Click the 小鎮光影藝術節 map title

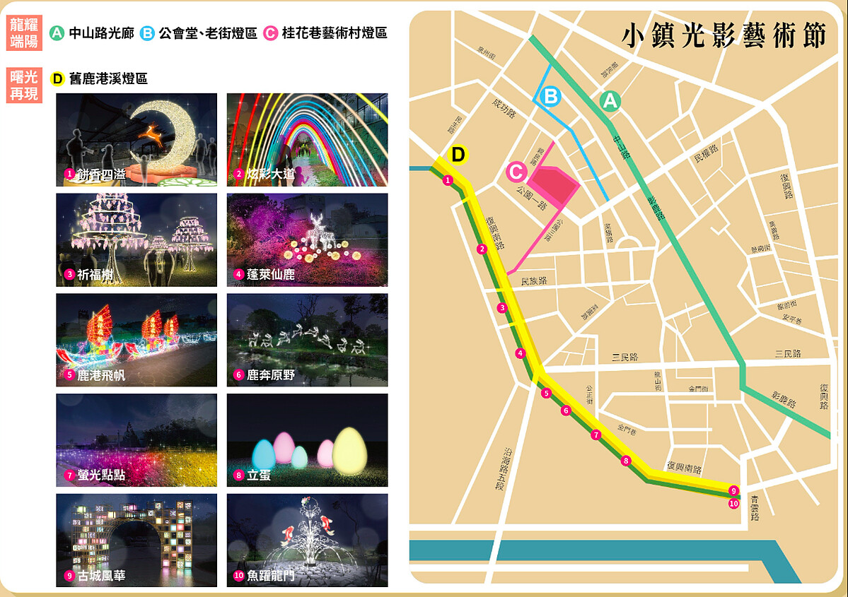(724, 37)
